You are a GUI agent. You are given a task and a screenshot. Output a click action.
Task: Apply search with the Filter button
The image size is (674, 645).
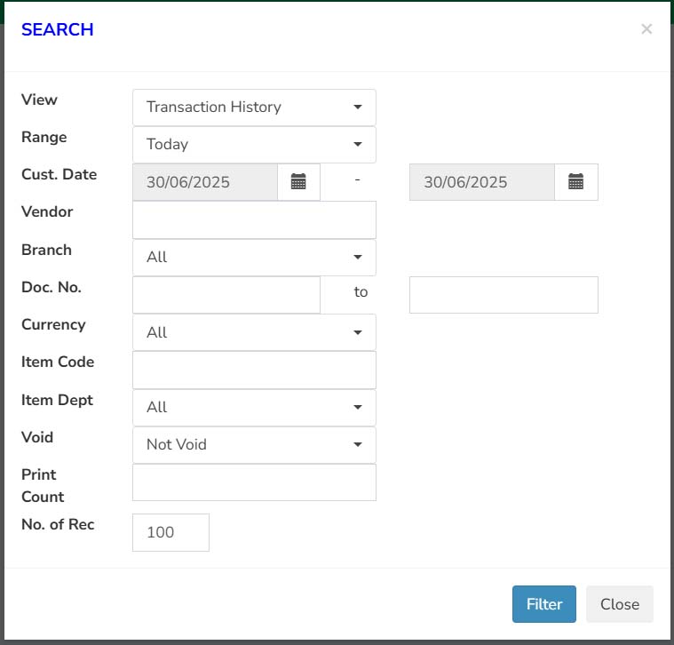(543, 604)
